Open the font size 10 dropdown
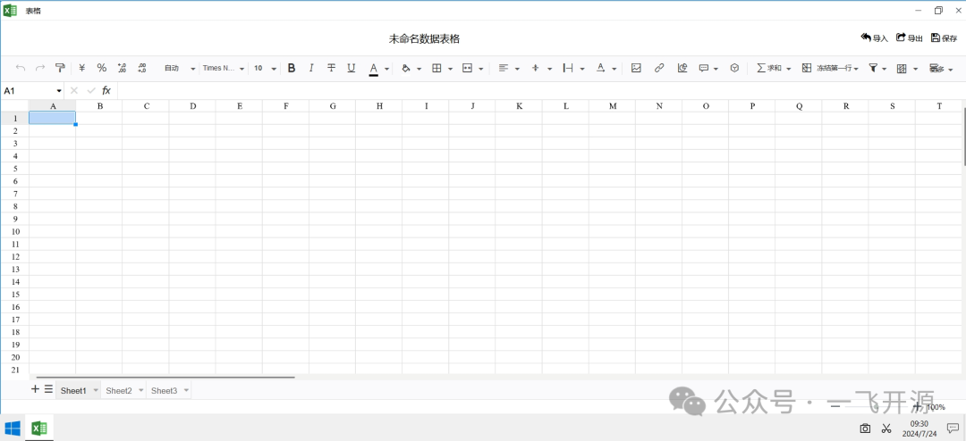966x441 pixels. point(265,68)
